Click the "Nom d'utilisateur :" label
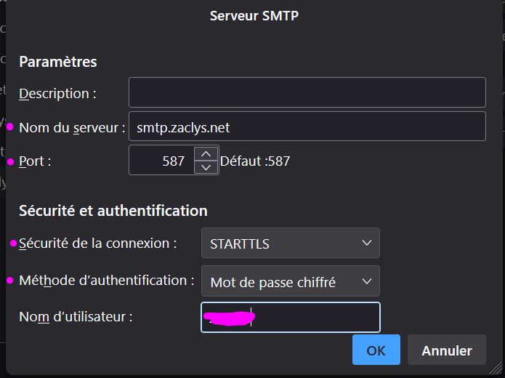 tap(76, 317)
